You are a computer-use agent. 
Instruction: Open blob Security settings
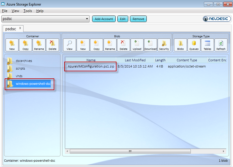coord(164,45)
